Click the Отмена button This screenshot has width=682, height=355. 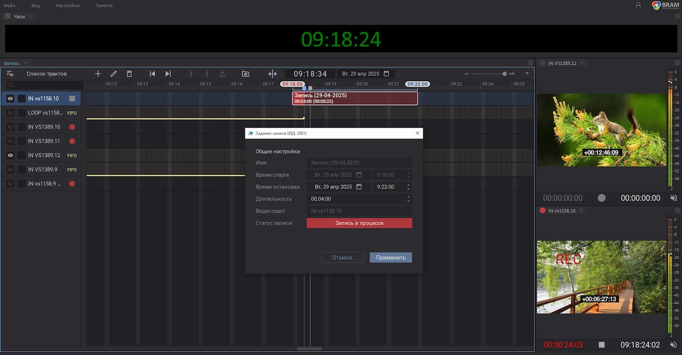tap(342, 257)
